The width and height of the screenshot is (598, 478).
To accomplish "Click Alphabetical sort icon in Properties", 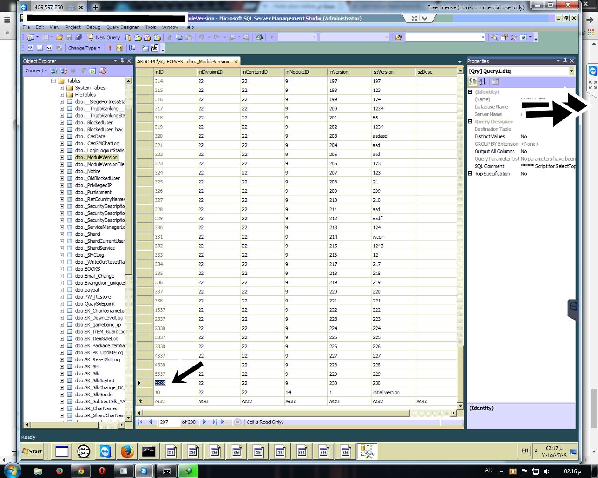I will click(x=483, y=82).
